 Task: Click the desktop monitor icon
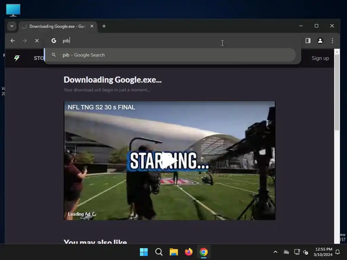tap(13, 10)
